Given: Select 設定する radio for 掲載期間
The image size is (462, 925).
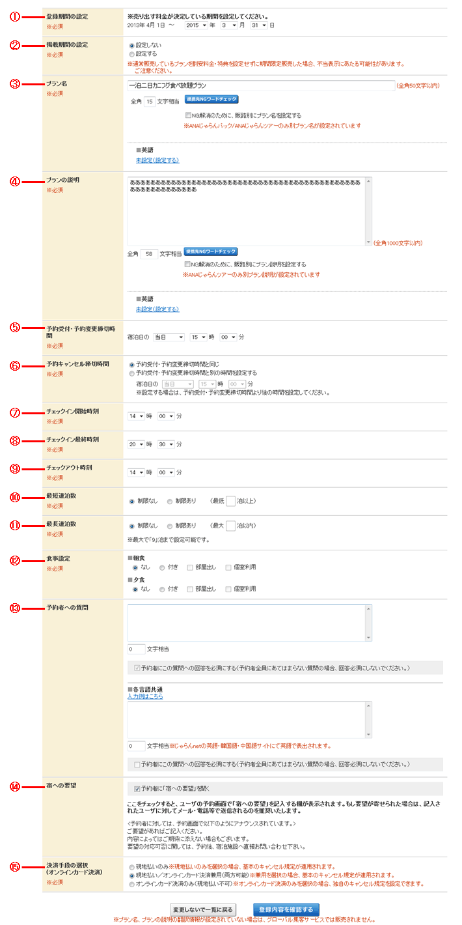Looking at the screenshot, I should [132, 54].
